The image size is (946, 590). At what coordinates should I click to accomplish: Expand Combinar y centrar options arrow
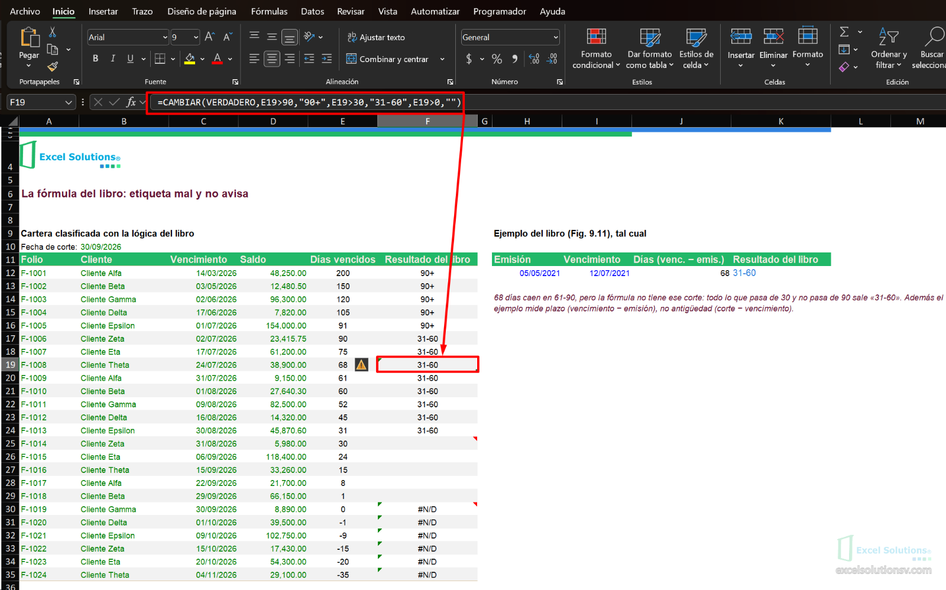[x=442, y=59]
